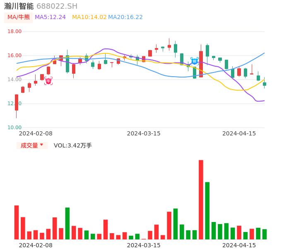Toggle the MA20:16.22 legend label
The width and height of the screenshot is (284, 251).
(125, 17)
